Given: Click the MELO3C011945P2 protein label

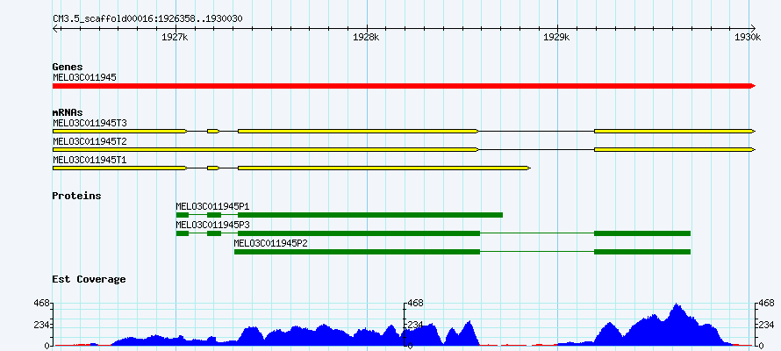Looking at the screenshot, I should click(271, 244).
